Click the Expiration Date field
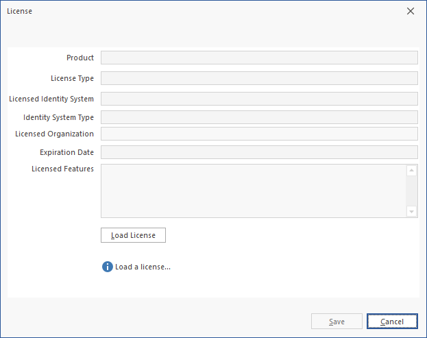Image resolution: width=427 pixels, height=338 pixels. 259,152
